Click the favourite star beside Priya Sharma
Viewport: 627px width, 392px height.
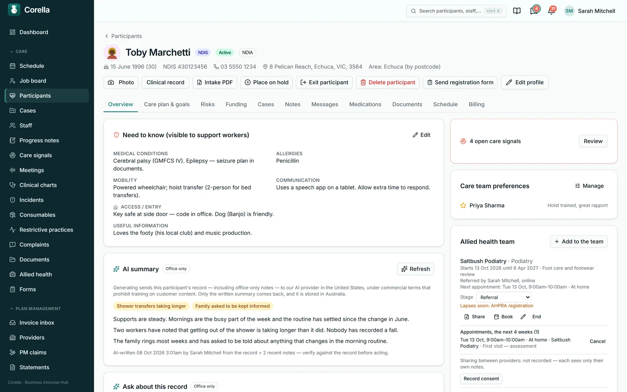(x=463, y=205)
